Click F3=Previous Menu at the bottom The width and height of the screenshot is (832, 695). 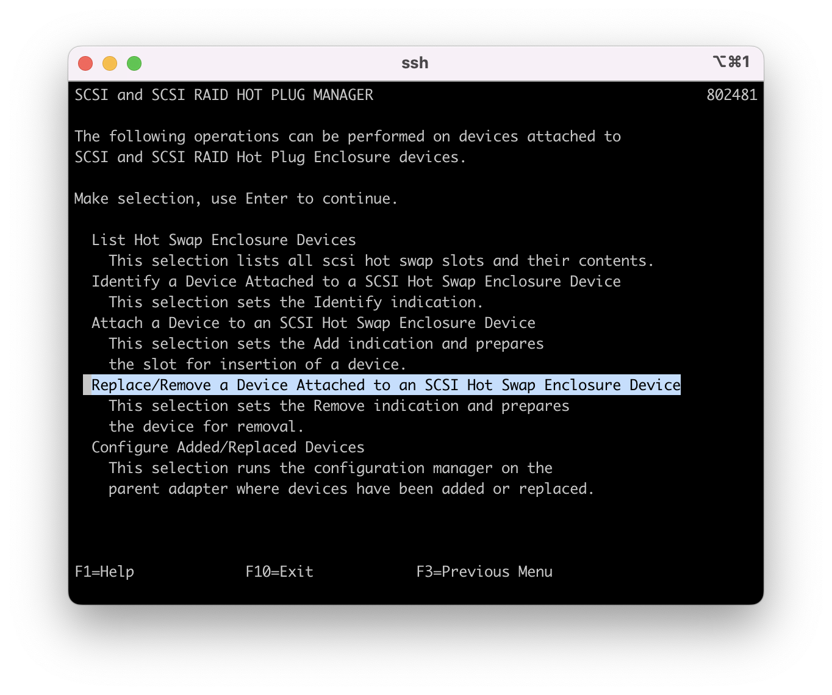[484, 572]
